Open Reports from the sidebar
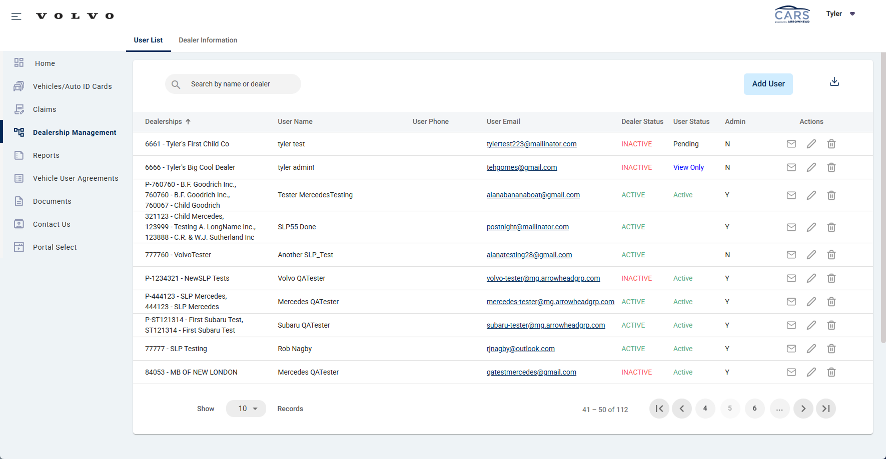Screen dimensions: 886x459 click(46, 155)
